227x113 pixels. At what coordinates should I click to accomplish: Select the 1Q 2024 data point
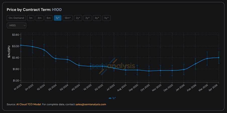tap(44, 50)
